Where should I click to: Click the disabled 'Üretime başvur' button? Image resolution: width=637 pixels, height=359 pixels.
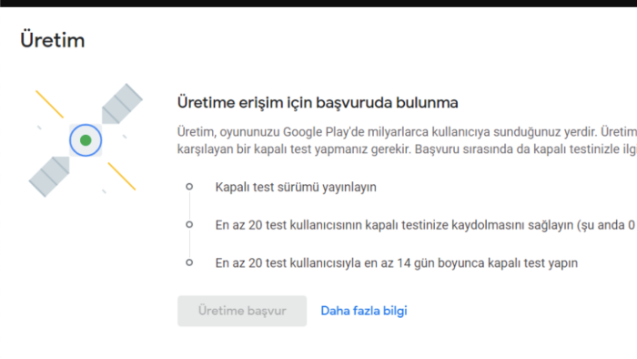coord(242,311)
